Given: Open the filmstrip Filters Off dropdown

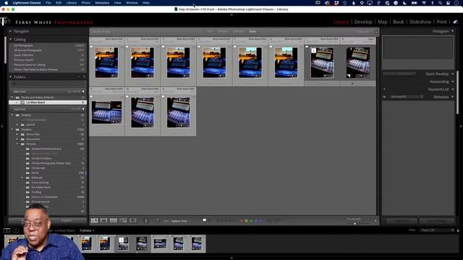Looking at the screenshot, I should coord(436,230).
